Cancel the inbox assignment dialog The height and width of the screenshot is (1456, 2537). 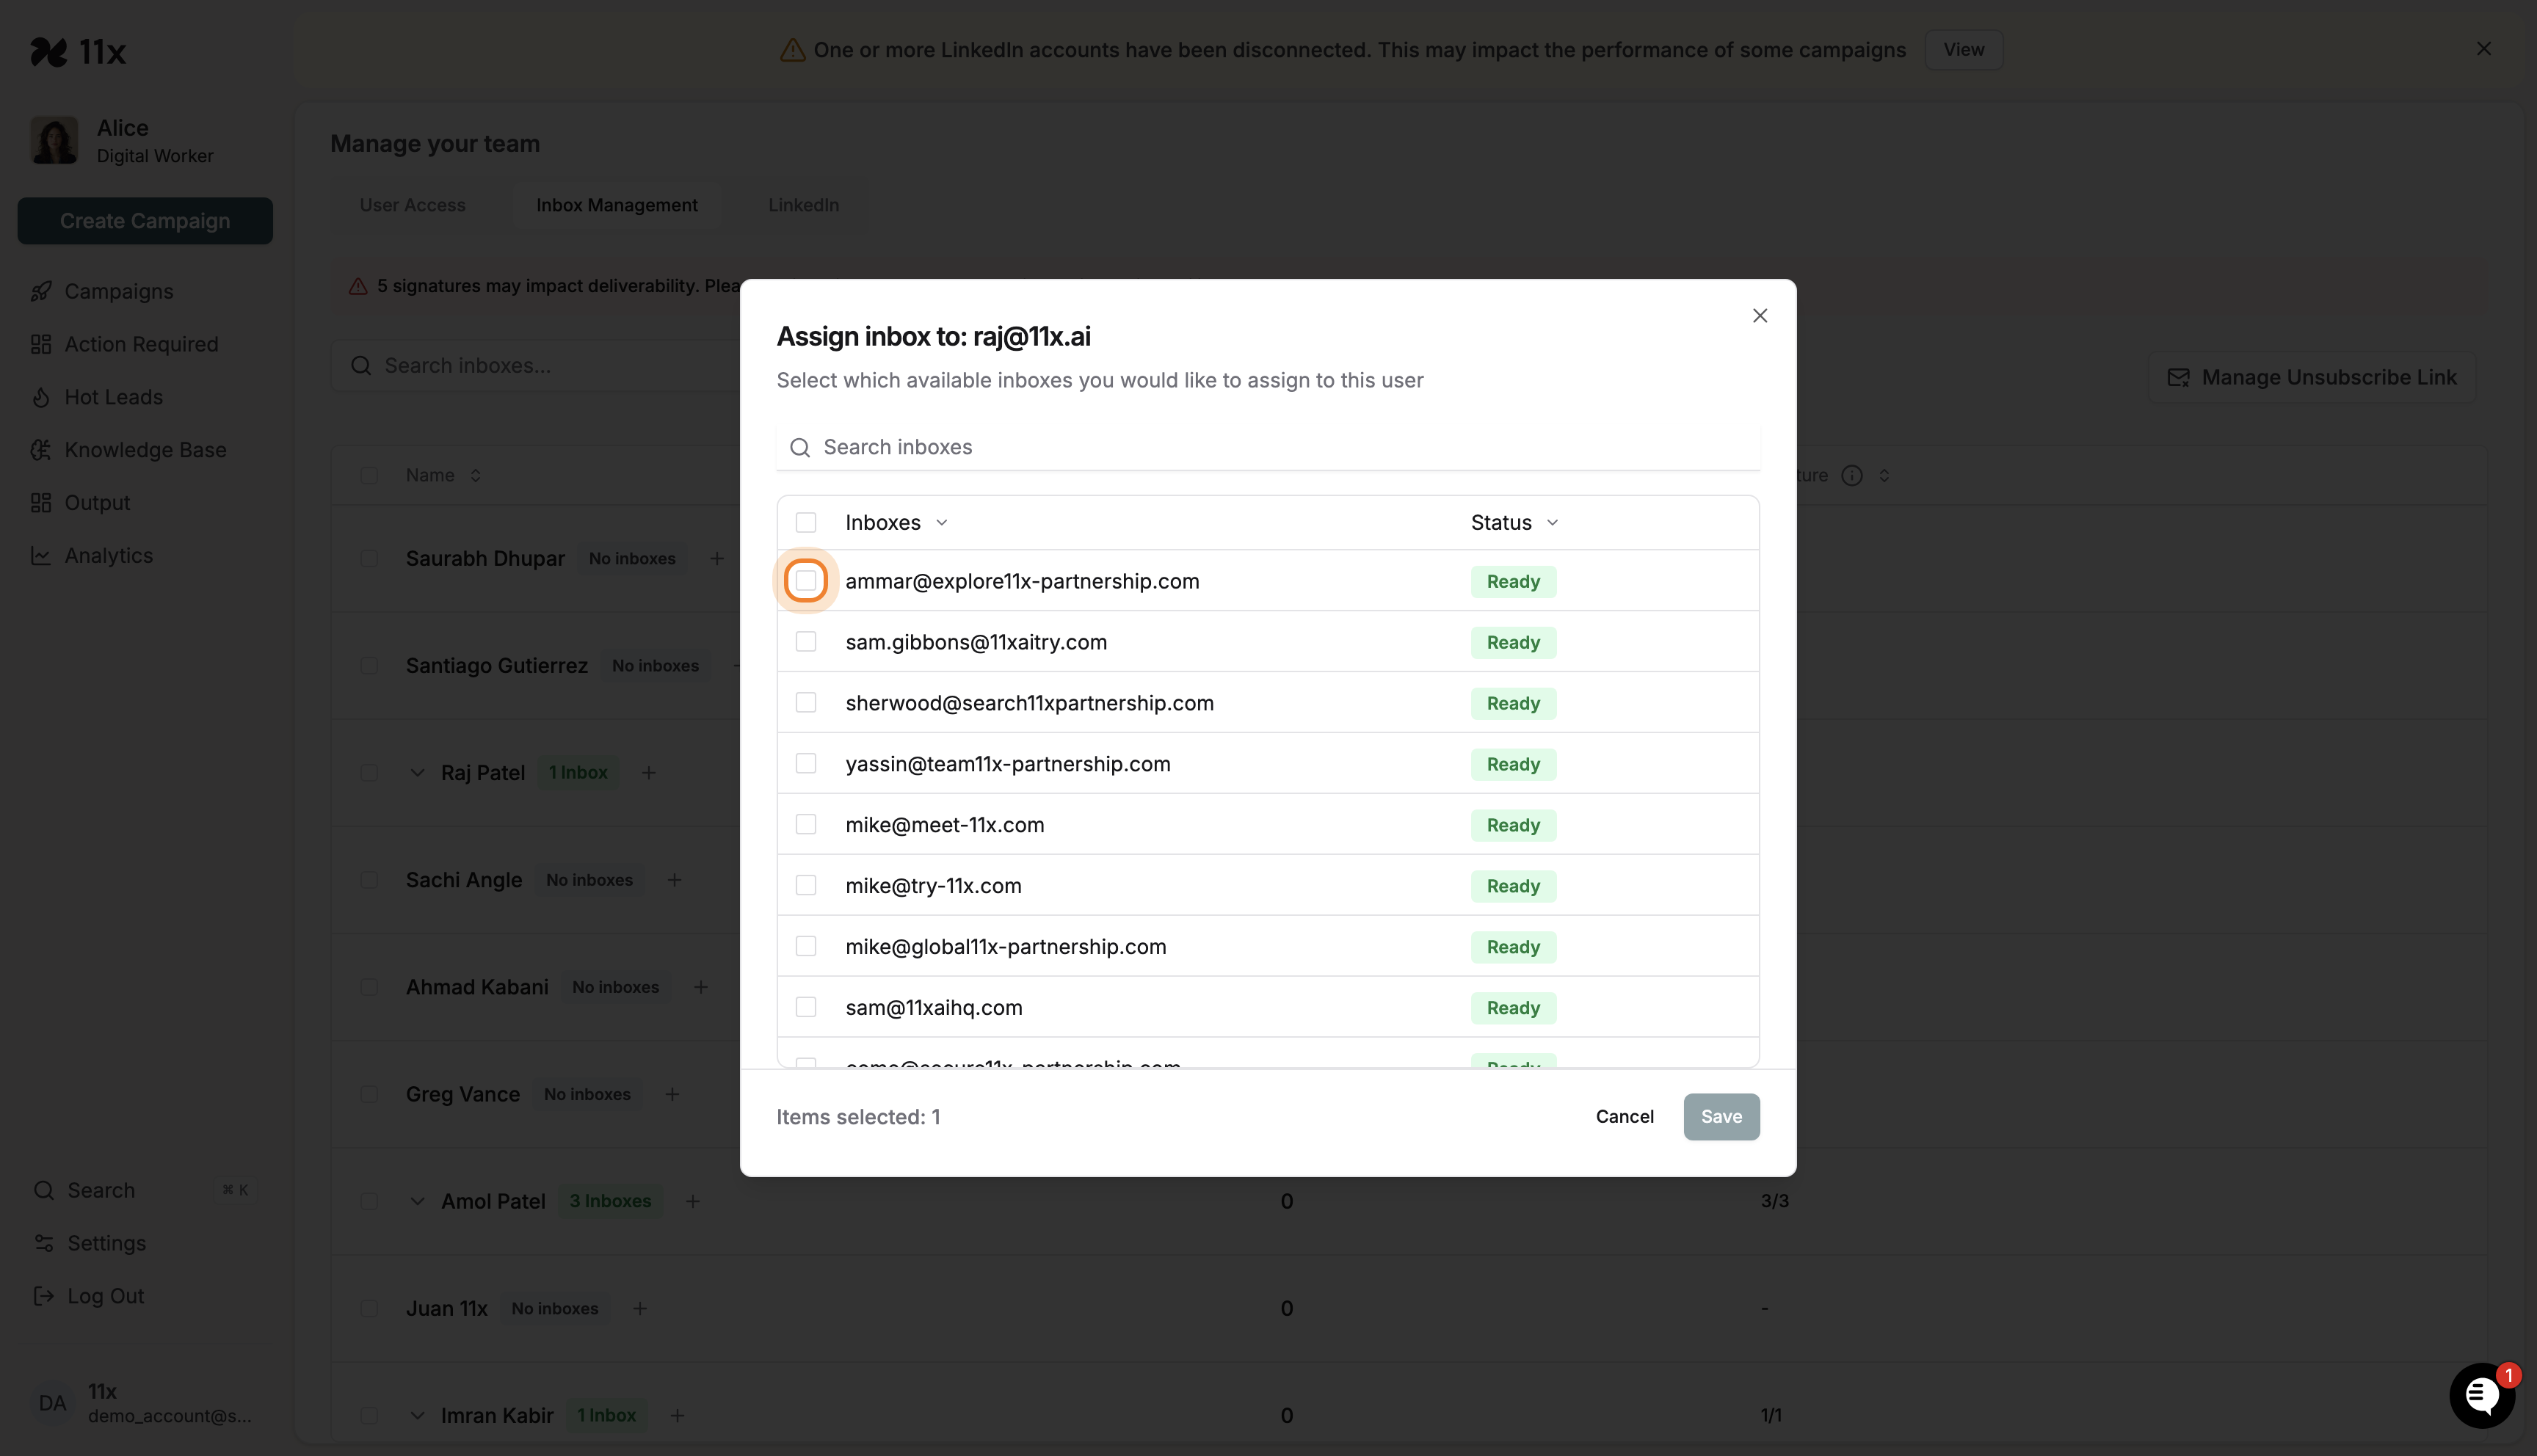point(1624,1116)
